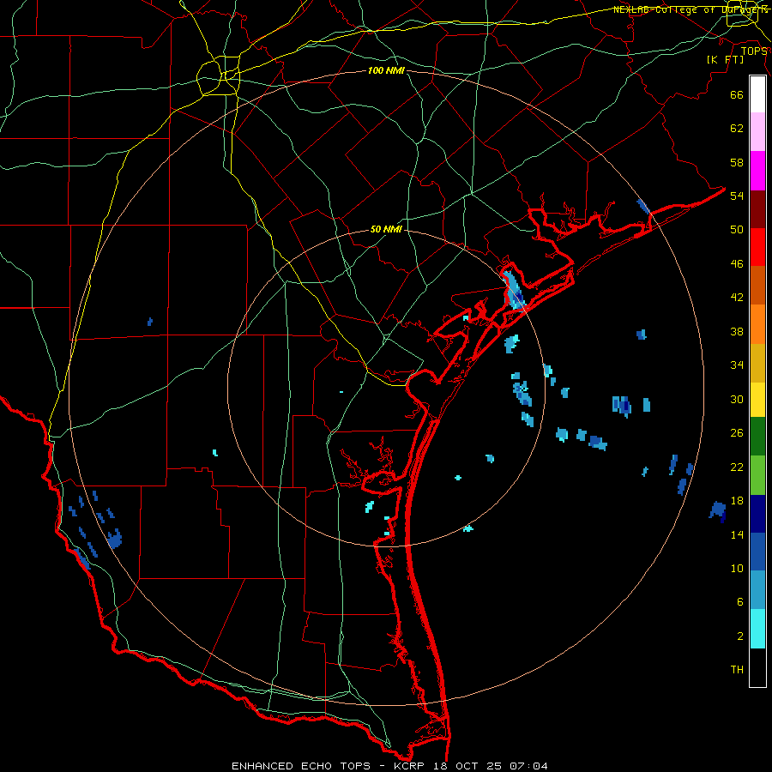772x772 pixels.
Task: Click the white swatch in tops legend
Action: point(757,94)
